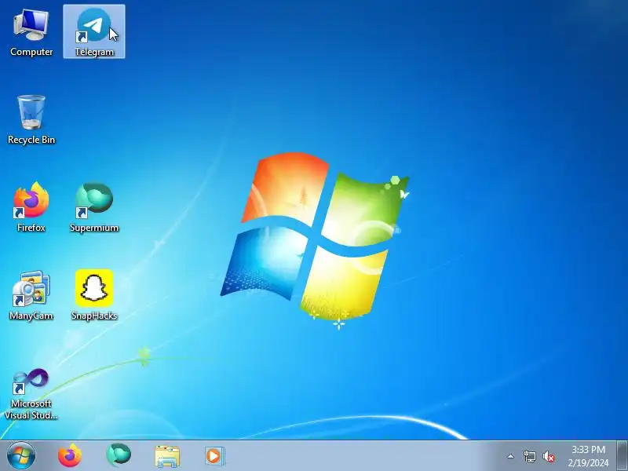Click the Telegram icon label text
The height and width of the screenshot is (471, 628).
click(x=94, y=52)
